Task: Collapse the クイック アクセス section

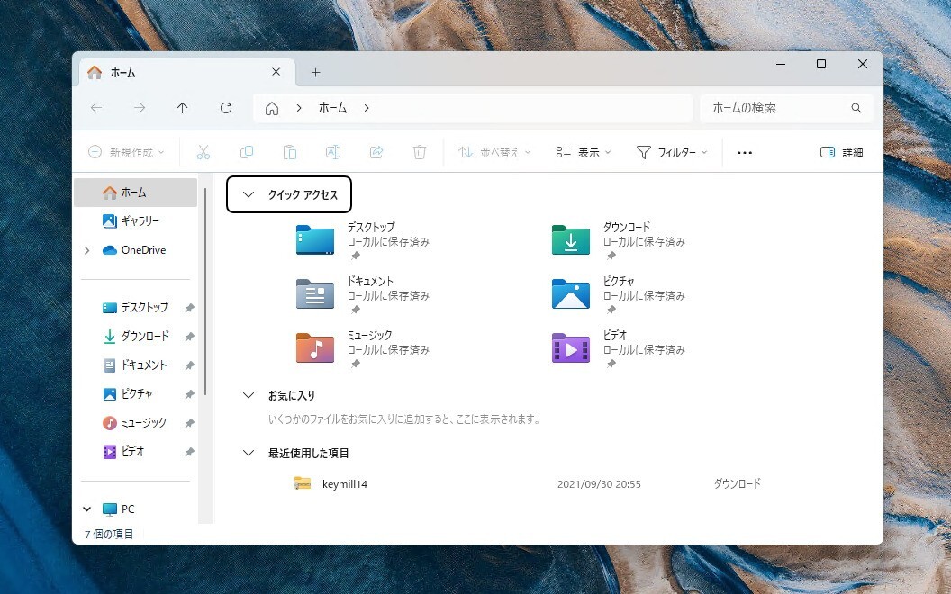Action: tap(248, 194)
